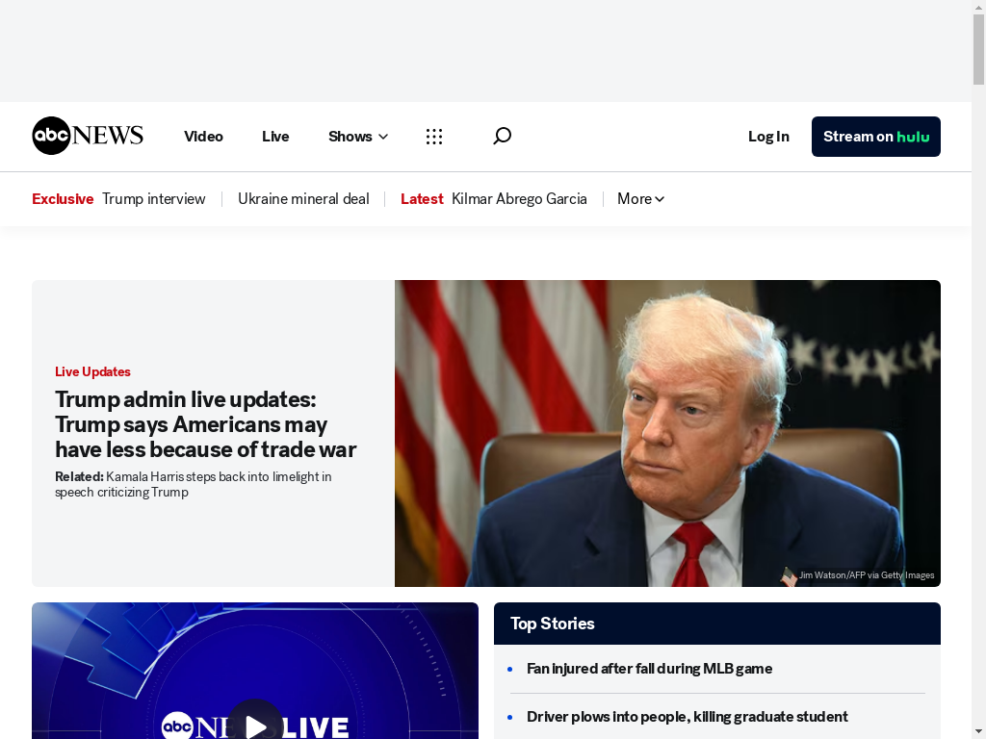
Task: Click the Stream on Hulu button
Action: 876,137
